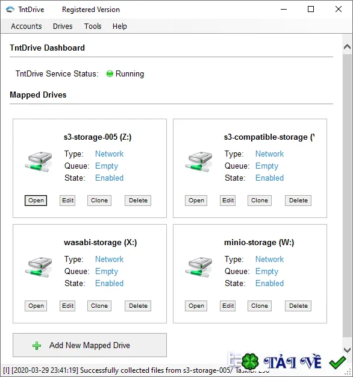Clone the minio-storage (W:) drive
The image size is (353, 377).
tap(260, 306)
